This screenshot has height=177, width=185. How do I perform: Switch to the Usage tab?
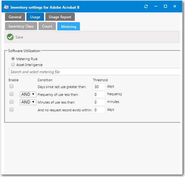click(35, 17)
